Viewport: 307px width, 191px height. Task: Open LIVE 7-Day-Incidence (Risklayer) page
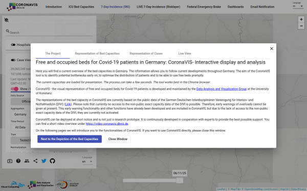pyautogui.click(x=159, y=7)
